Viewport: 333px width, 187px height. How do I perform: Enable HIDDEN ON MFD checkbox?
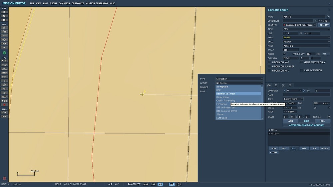(269, 70)
